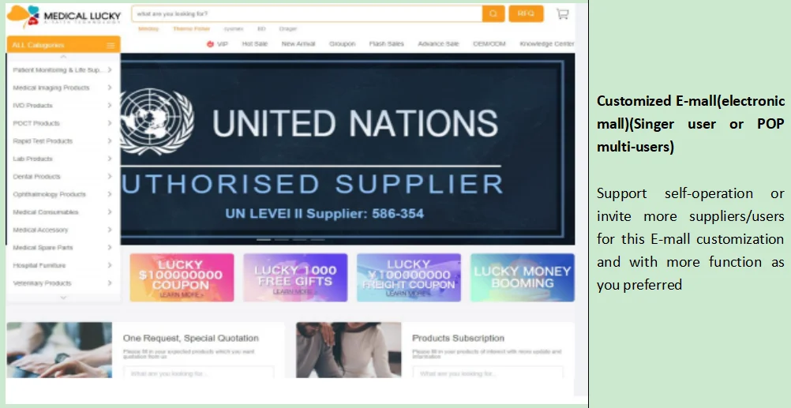Click the Drager search suggestion

pos(288,28)
